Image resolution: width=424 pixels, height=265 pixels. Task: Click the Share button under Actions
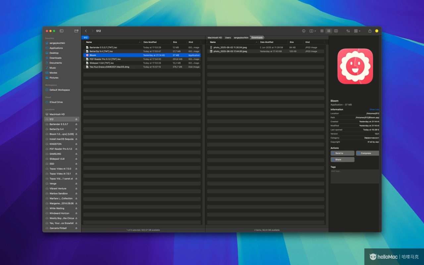pos(343,160)
